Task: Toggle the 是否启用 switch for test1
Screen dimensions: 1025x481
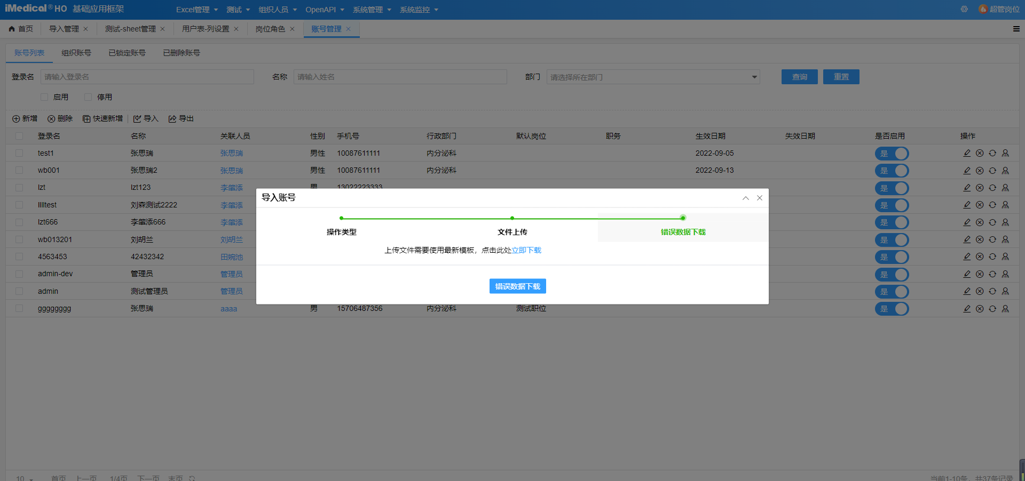Action: tap(892, 154)
